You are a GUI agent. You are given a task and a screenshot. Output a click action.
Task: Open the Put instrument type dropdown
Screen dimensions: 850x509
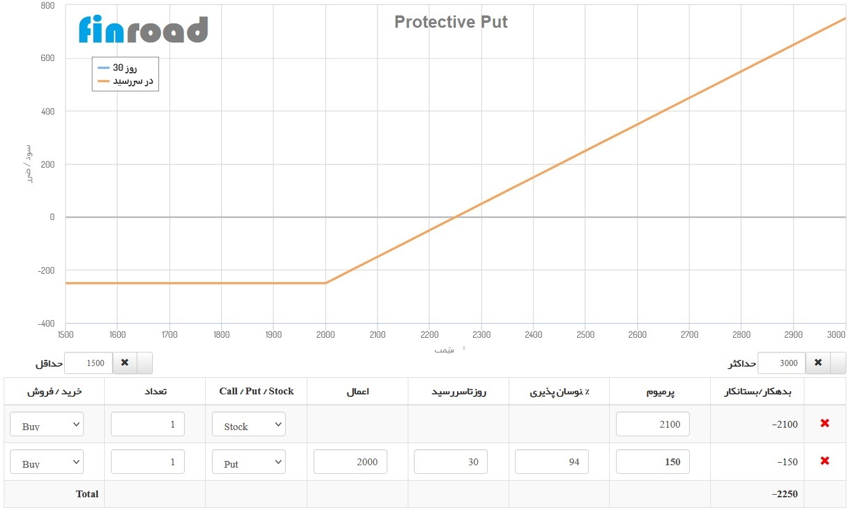249,462
